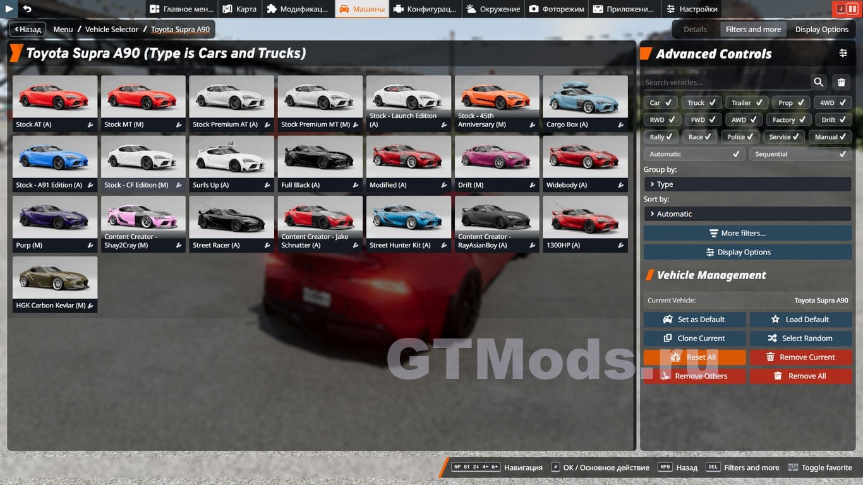Viewport: 863px width, 485px height.
Task: Click the undo arrow icon in top bar
Action: 27,9
